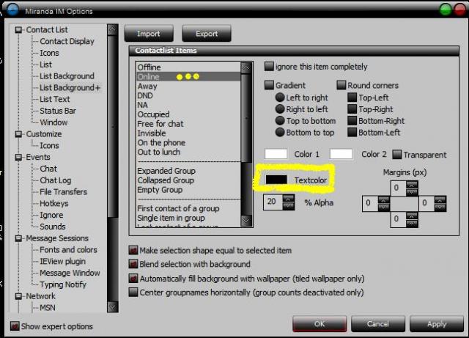Image resolution: width=469 pixels, height=338 pixels.
Task: Open the Color 2 swatch picker
Action: click(x=341, y=154)
